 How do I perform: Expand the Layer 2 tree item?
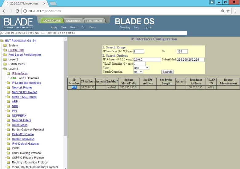(13, 59)
